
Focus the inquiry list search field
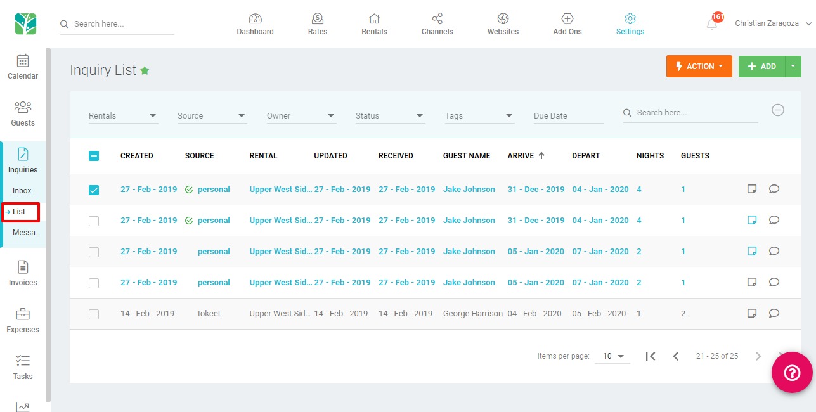[x=691, y=113]
